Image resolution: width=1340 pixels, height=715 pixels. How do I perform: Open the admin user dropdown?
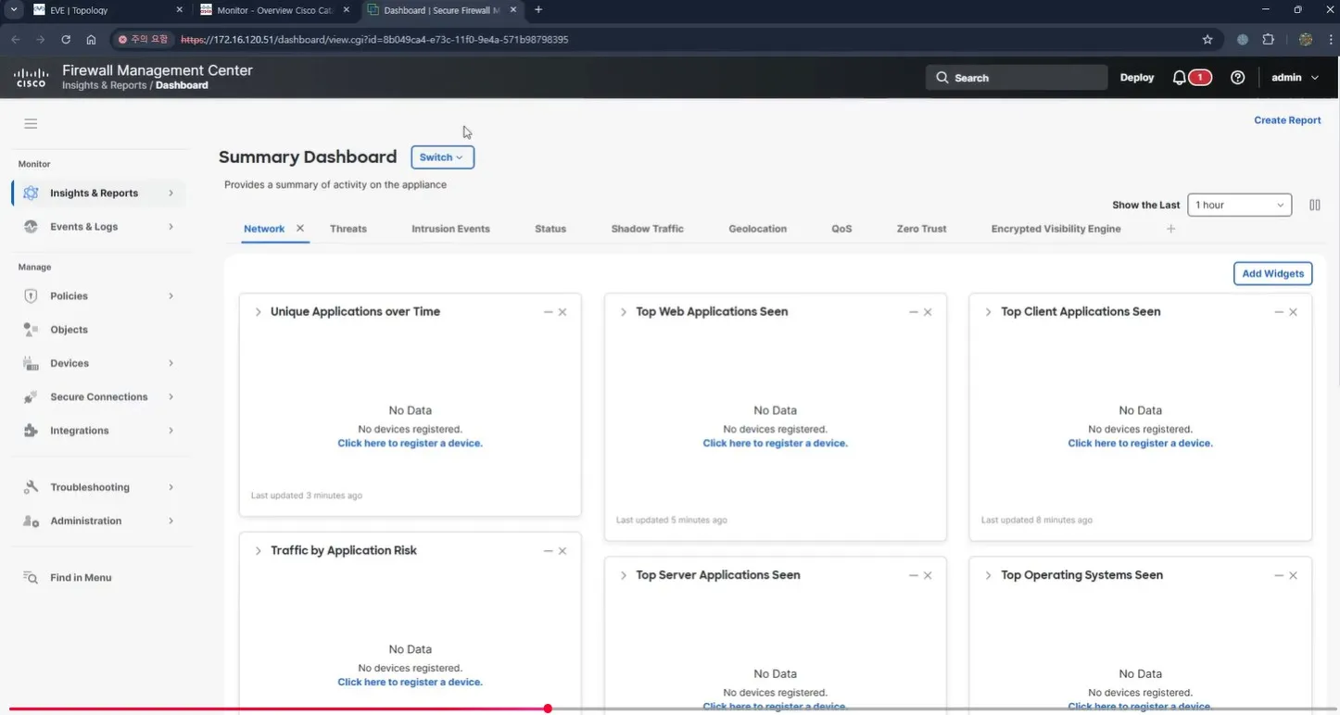(1295, 78)
